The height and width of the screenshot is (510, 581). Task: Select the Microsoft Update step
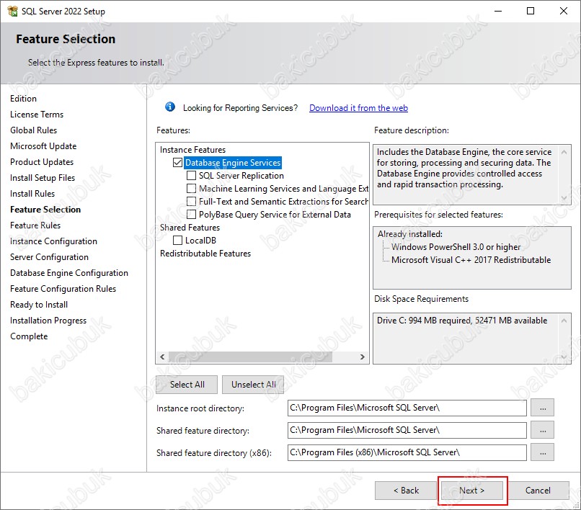tap(43, 146)
